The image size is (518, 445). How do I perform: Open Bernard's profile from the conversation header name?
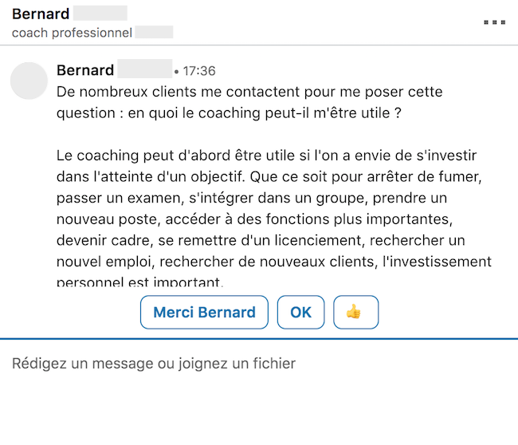(41, 14)
